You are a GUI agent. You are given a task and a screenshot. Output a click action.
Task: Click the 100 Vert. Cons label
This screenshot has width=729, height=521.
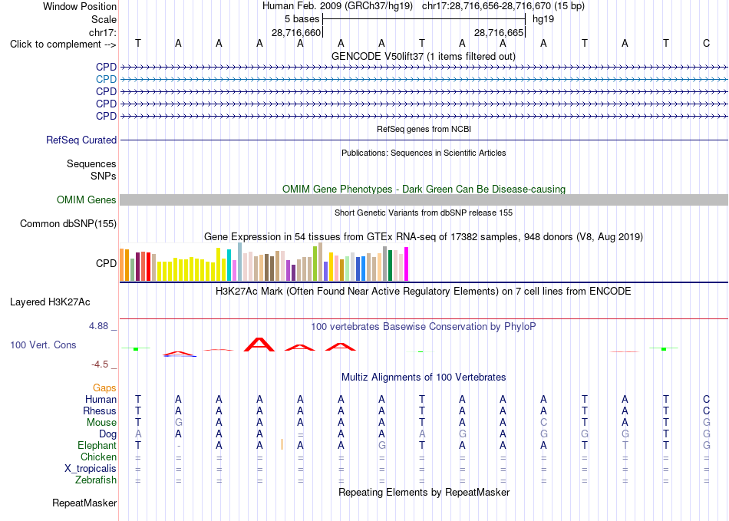[43, 345]
